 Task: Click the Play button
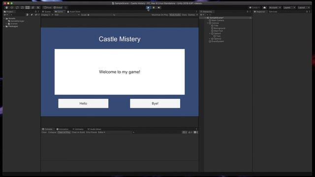(148, 8)
